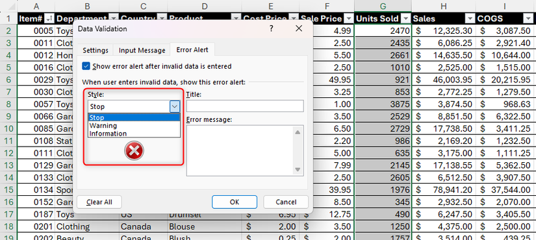Image resolution: width=536 pixels, height=240 pixels.
Task: Click the Error message scrollbar up arrow
Action: (x=298, y=132)
